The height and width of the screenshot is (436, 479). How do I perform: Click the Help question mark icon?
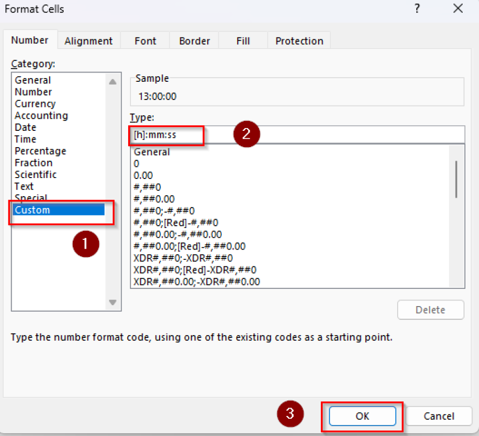pos(417,8)
